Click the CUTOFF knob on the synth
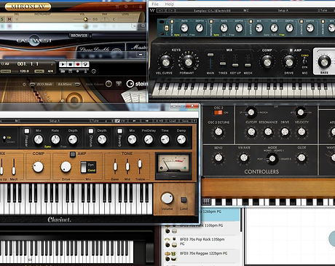The width and height of the screenshot is (335, 266). [x=251, y=132]
